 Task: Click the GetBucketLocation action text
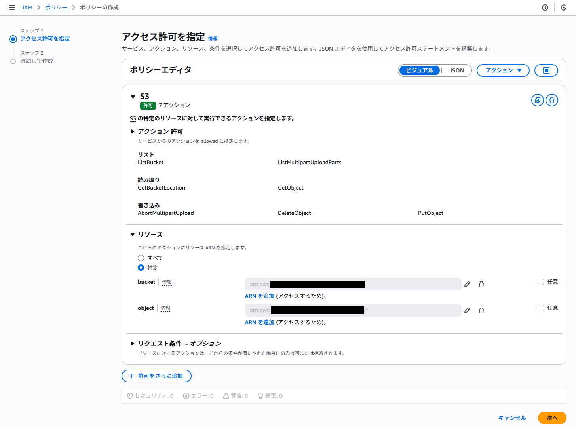pos(162,188)
